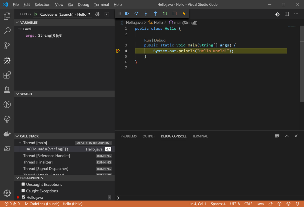Select the DEBUG CONSOLE tab
The width and height of the screenshot is (304, 207).
point(174,136)
